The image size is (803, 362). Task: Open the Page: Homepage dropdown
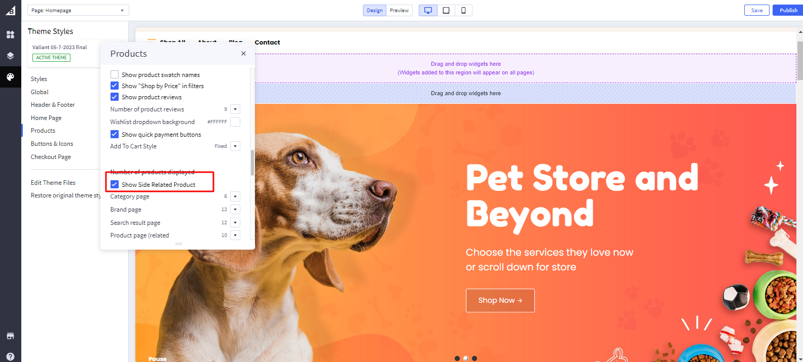78,10
